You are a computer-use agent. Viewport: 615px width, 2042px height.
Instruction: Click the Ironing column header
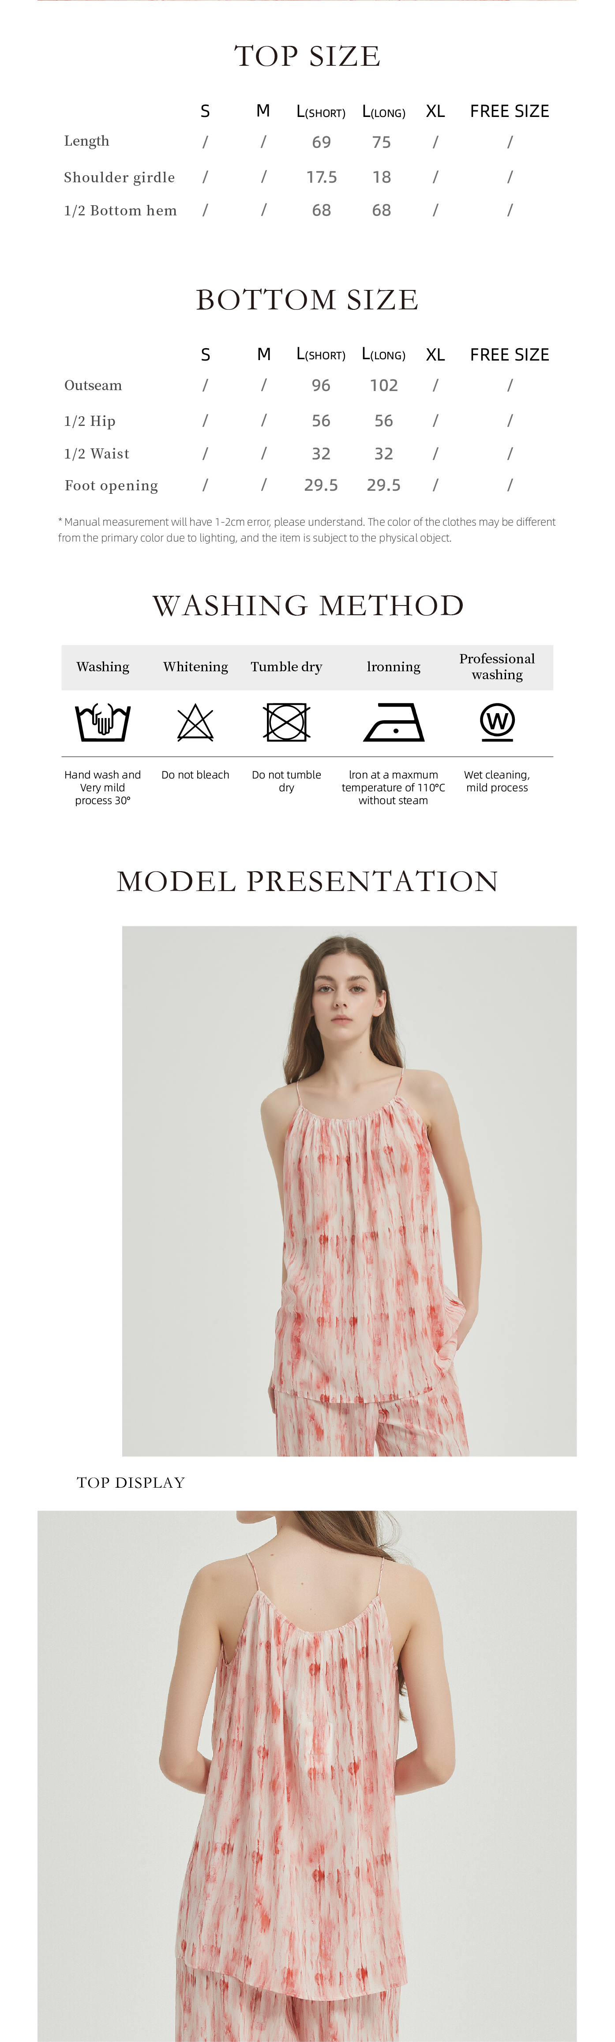(x=394, y=667)
